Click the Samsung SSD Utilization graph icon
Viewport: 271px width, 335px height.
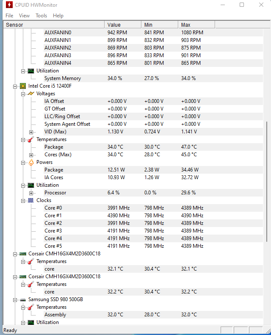tap(31, 322)
